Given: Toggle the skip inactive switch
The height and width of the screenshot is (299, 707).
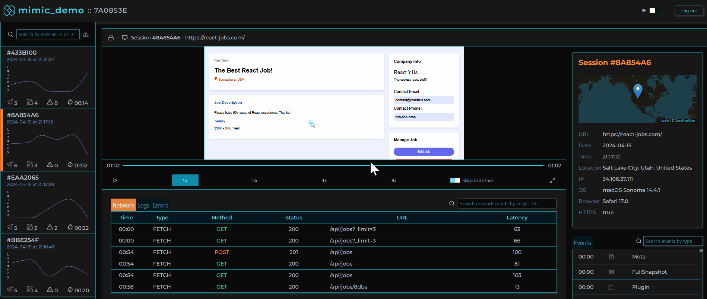Looking at the screenshot, I should 455,180.
